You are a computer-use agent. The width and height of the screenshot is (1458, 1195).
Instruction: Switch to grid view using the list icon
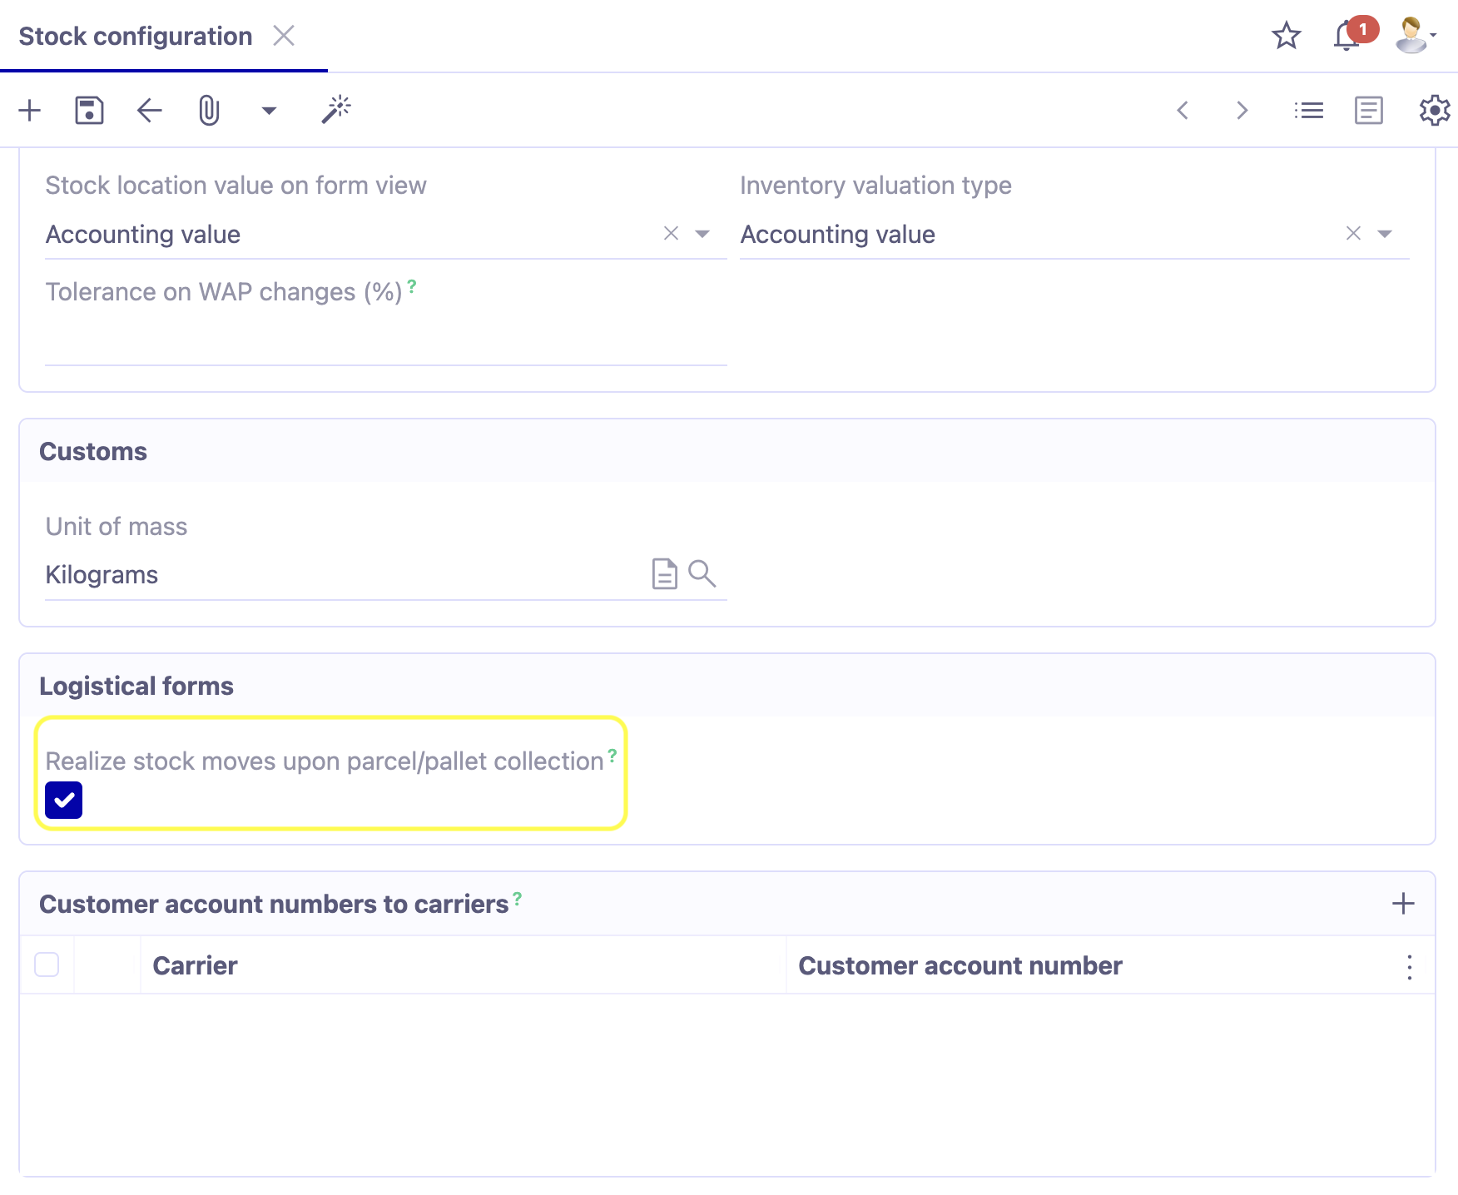pos(1308,109)
